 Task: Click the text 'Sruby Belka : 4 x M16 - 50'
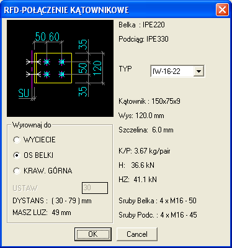(x=158, y=201)
